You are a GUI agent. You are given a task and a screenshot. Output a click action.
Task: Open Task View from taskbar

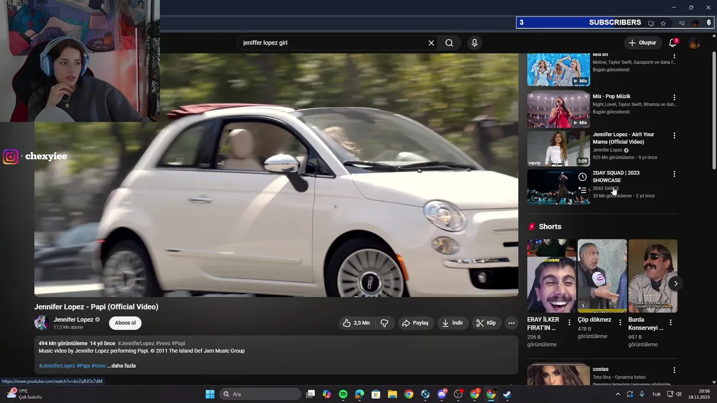pos(311,394)
